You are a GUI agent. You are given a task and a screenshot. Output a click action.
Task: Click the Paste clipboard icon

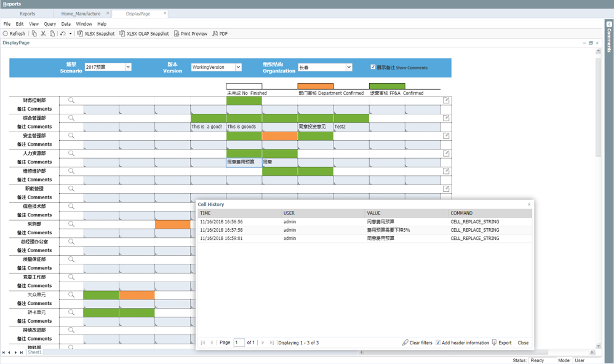52,34
